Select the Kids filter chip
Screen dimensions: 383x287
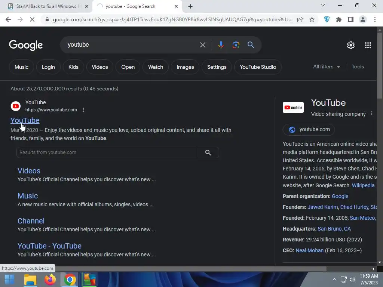tap(73, 67)
